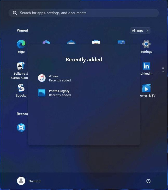Viewport: 168px width, 190px height.
Task: Click the Sudoku label text
Action: point(21,96)
